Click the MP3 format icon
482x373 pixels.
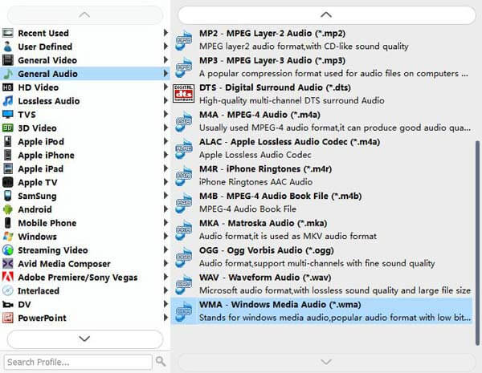pyautogui.click(x=183, y=67)
